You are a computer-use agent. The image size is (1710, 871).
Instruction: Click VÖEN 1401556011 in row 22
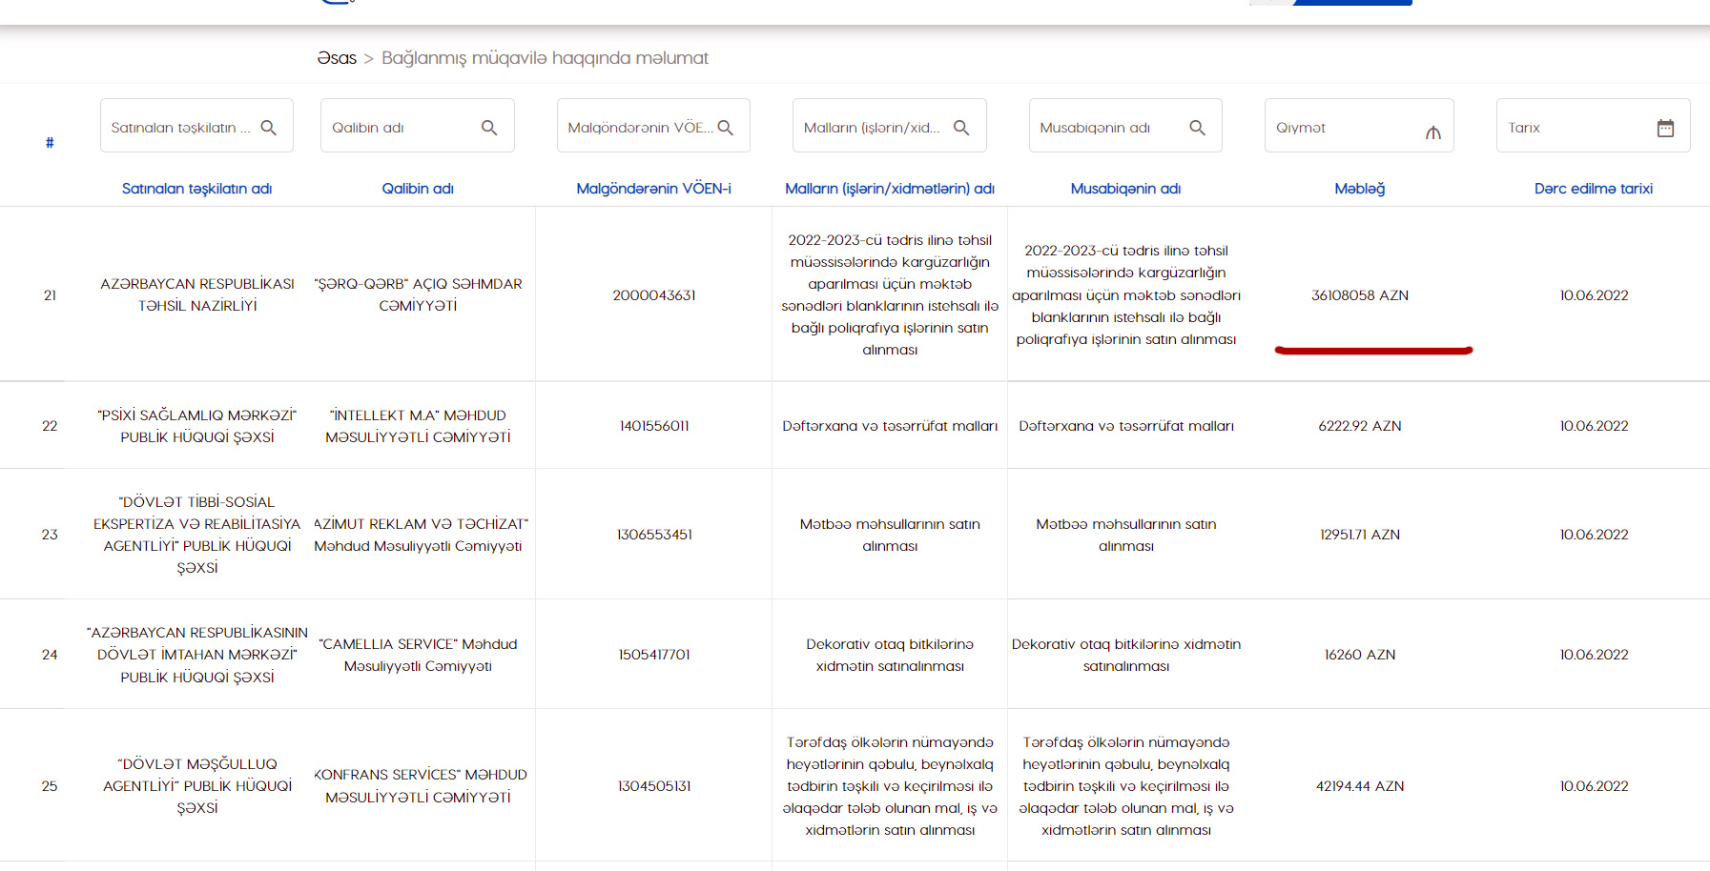[653, 426]
